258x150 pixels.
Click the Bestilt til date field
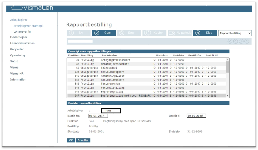[196, 116]
